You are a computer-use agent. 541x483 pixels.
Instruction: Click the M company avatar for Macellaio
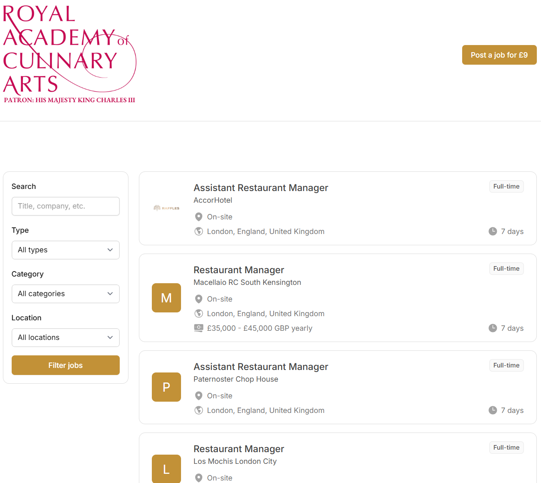(166, 298)
